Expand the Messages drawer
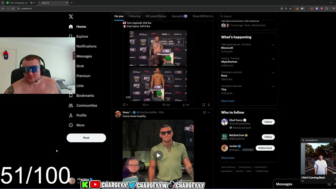This screenshot has width=336, height=189. [334, 184]
